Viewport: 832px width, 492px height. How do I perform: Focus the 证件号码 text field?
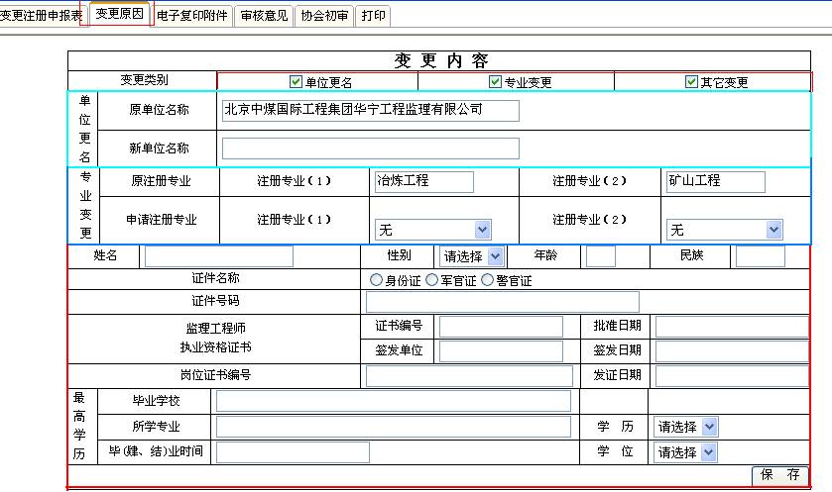(x=502, y=302)
